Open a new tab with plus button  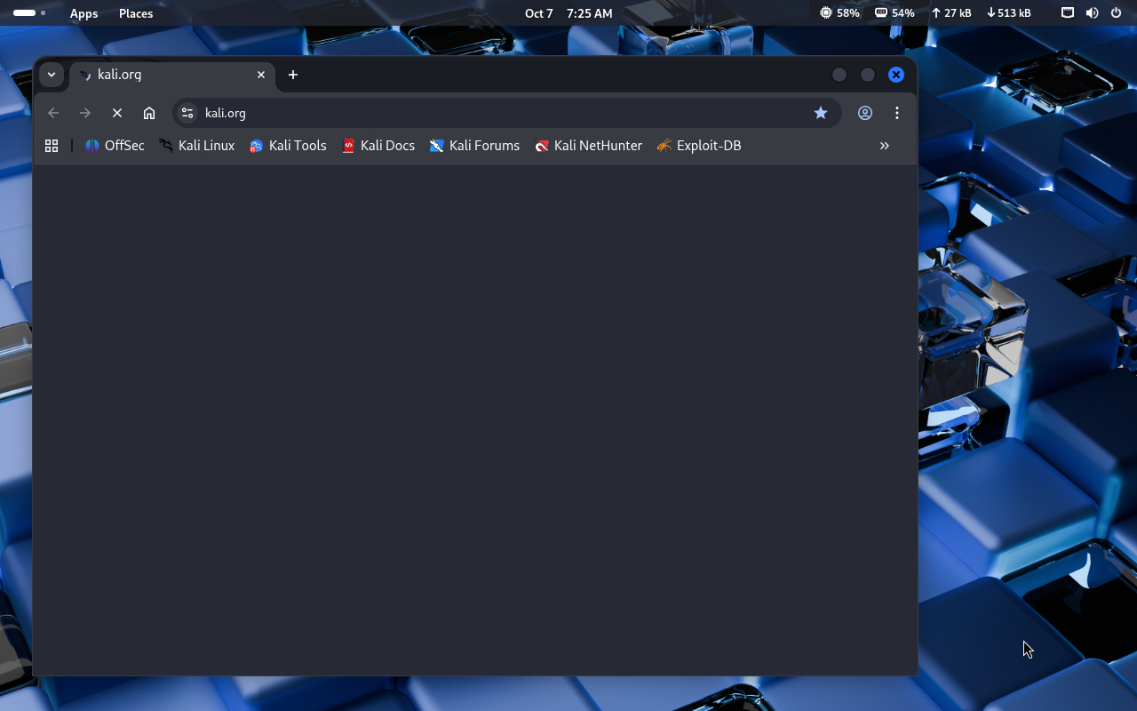pyautogui.click(x=293, y=75)
